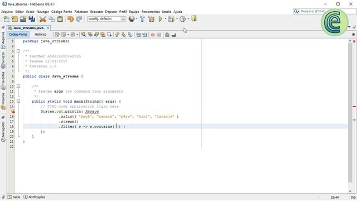Click the Pesquisar search field

pyautogui.click(x=324, y=11)
